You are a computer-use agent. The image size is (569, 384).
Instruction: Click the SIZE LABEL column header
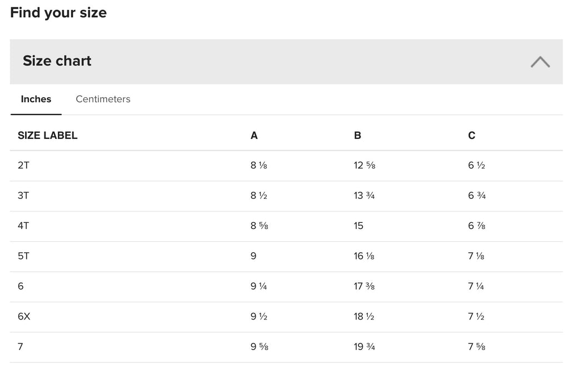pyautogui.click(x=48, y=136)
